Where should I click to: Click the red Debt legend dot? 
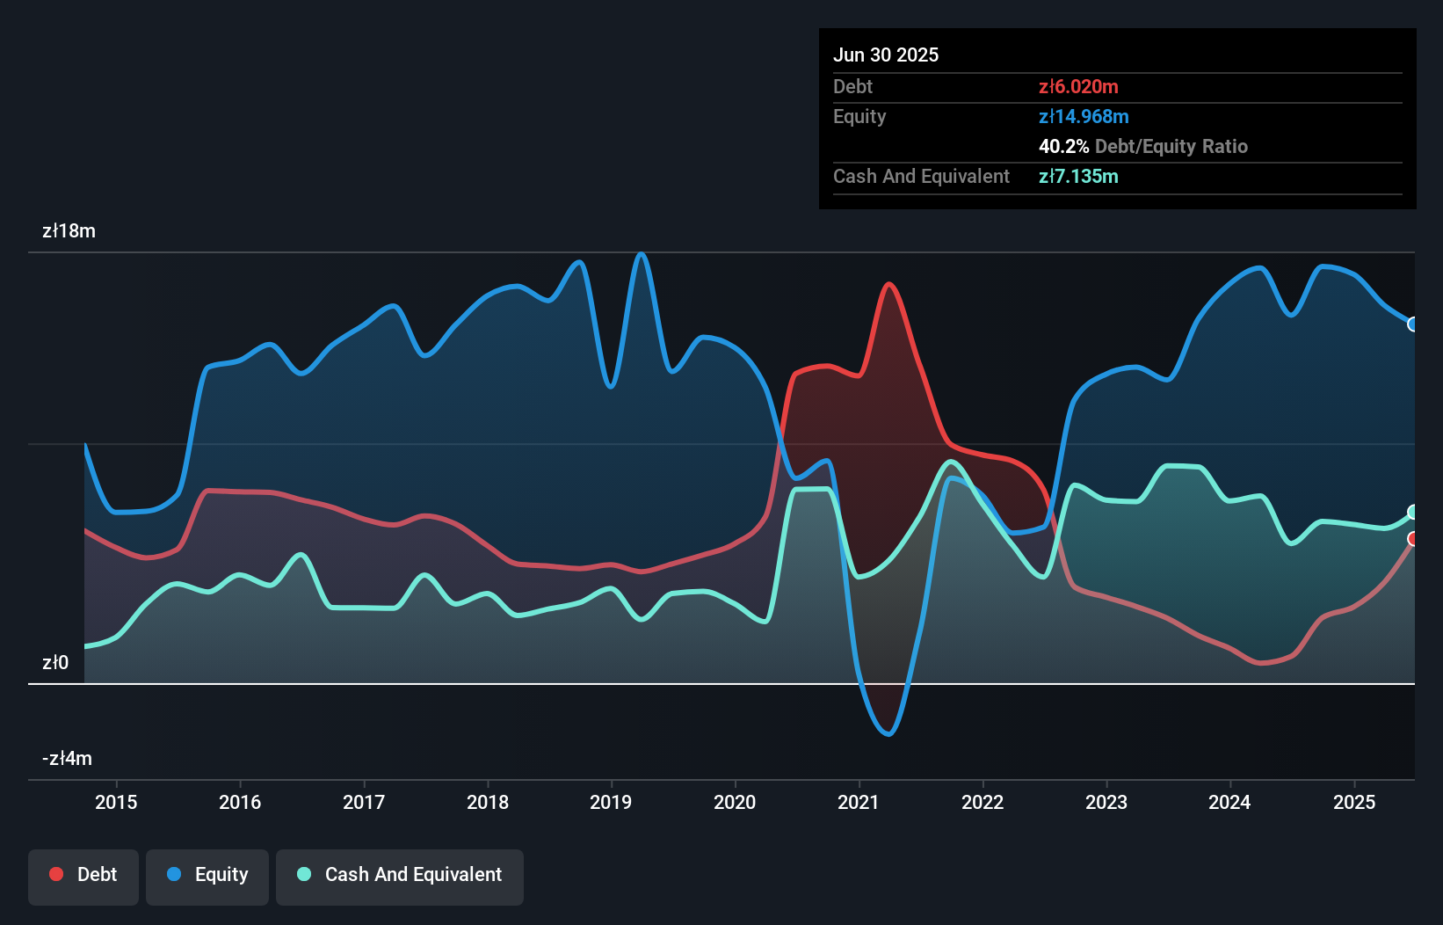(56, 874)
